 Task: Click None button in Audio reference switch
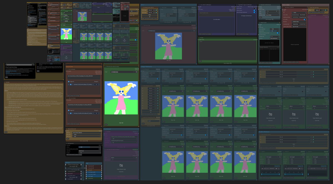click(x=294, y=144)
